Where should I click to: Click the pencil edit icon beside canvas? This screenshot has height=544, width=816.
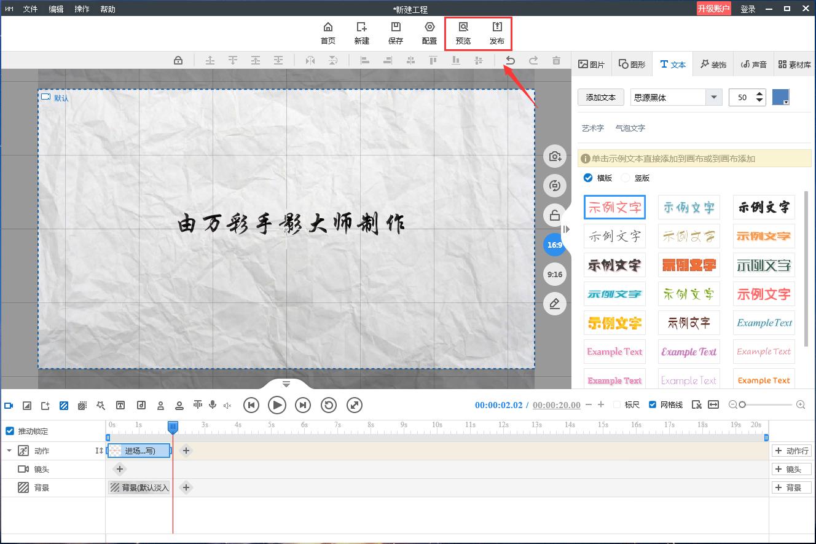coord(555,304)
